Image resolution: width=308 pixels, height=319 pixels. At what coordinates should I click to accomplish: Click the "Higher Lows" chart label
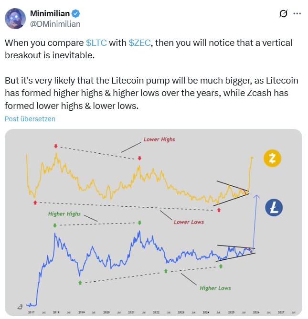215,288
